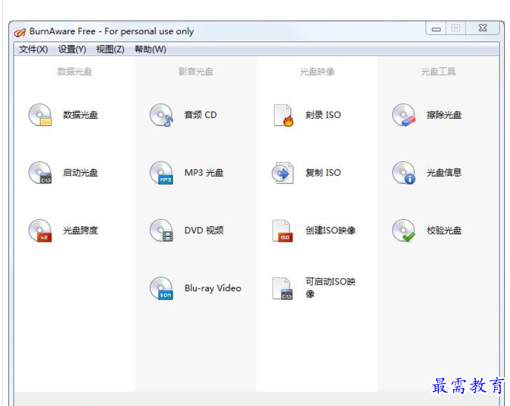This screenshot has height=406, width=510.
Task: Click the 光盘映像 column heading
Action: (x=317, y=71)
